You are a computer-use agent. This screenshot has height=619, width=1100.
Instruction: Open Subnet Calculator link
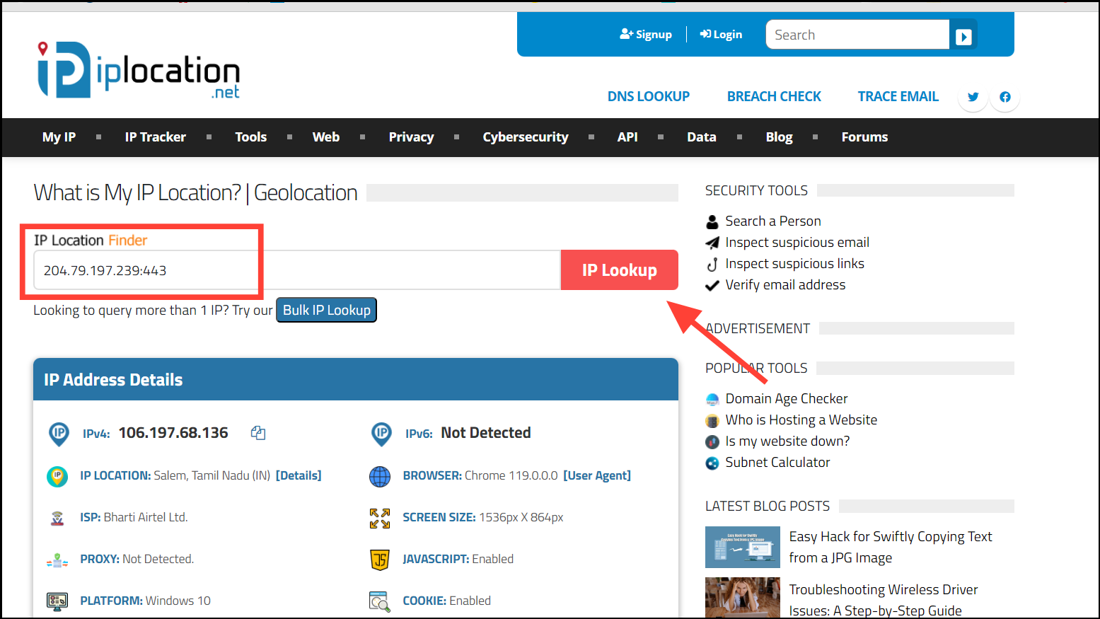click(x=777, y=463)
